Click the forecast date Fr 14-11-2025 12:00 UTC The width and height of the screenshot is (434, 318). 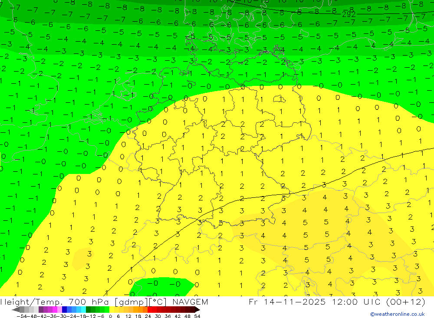pos(337,302)
